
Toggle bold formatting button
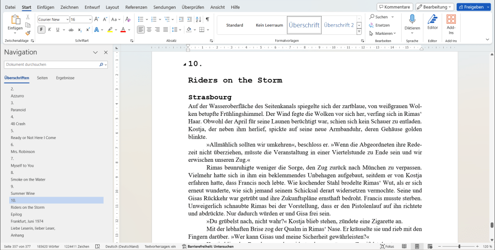point(41,30)
